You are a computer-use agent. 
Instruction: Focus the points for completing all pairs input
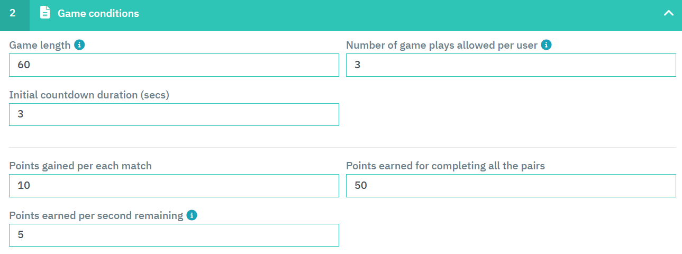point(511,186)
